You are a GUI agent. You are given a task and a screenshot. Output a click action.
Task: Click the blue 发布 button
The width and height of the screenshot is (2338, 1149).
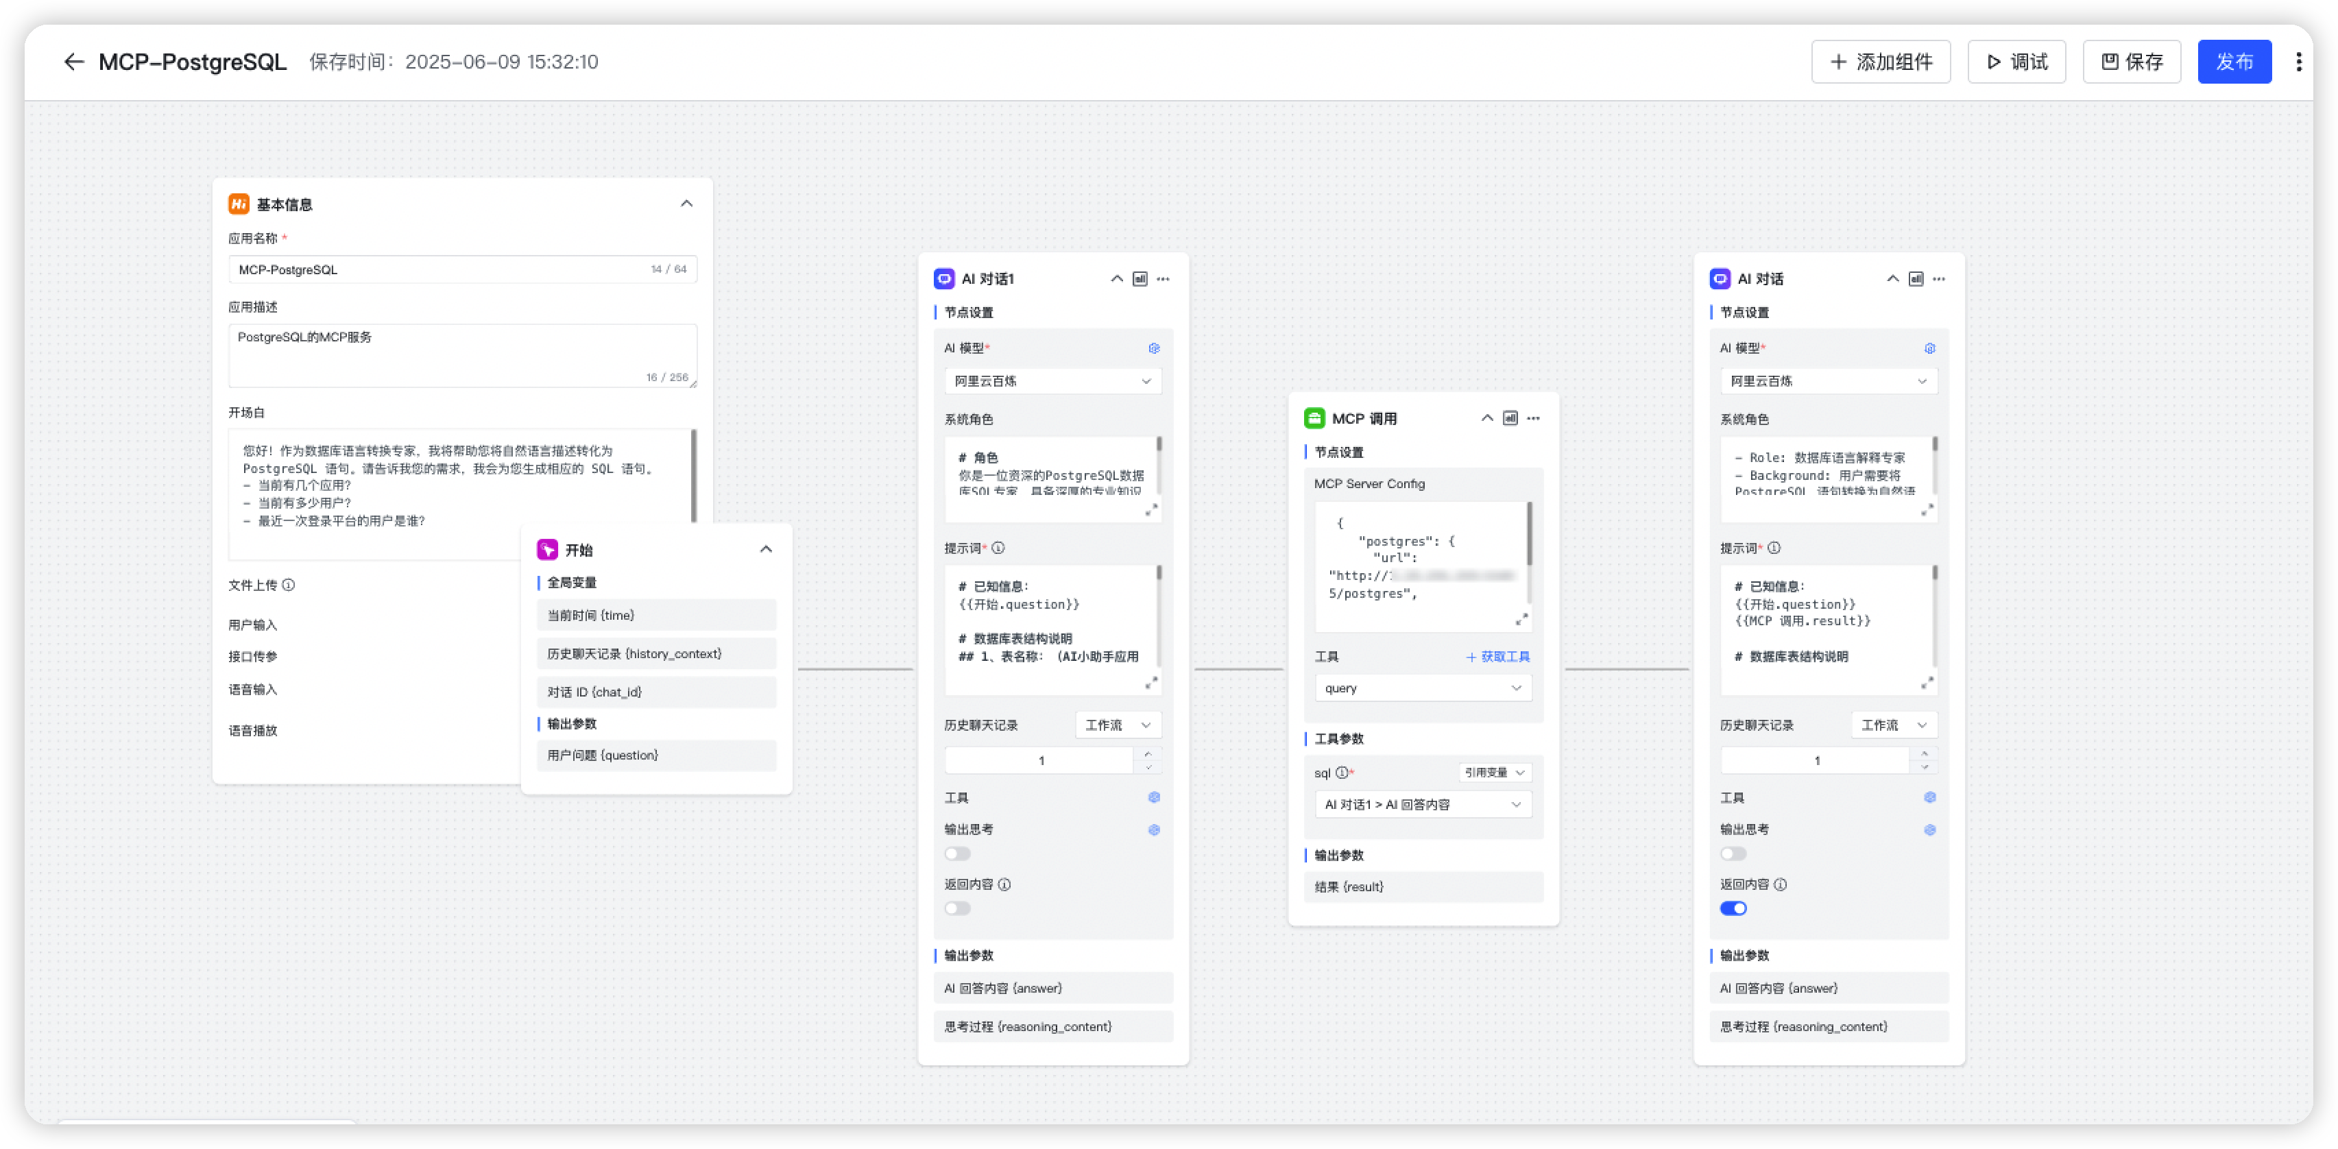pos(2234,62)
